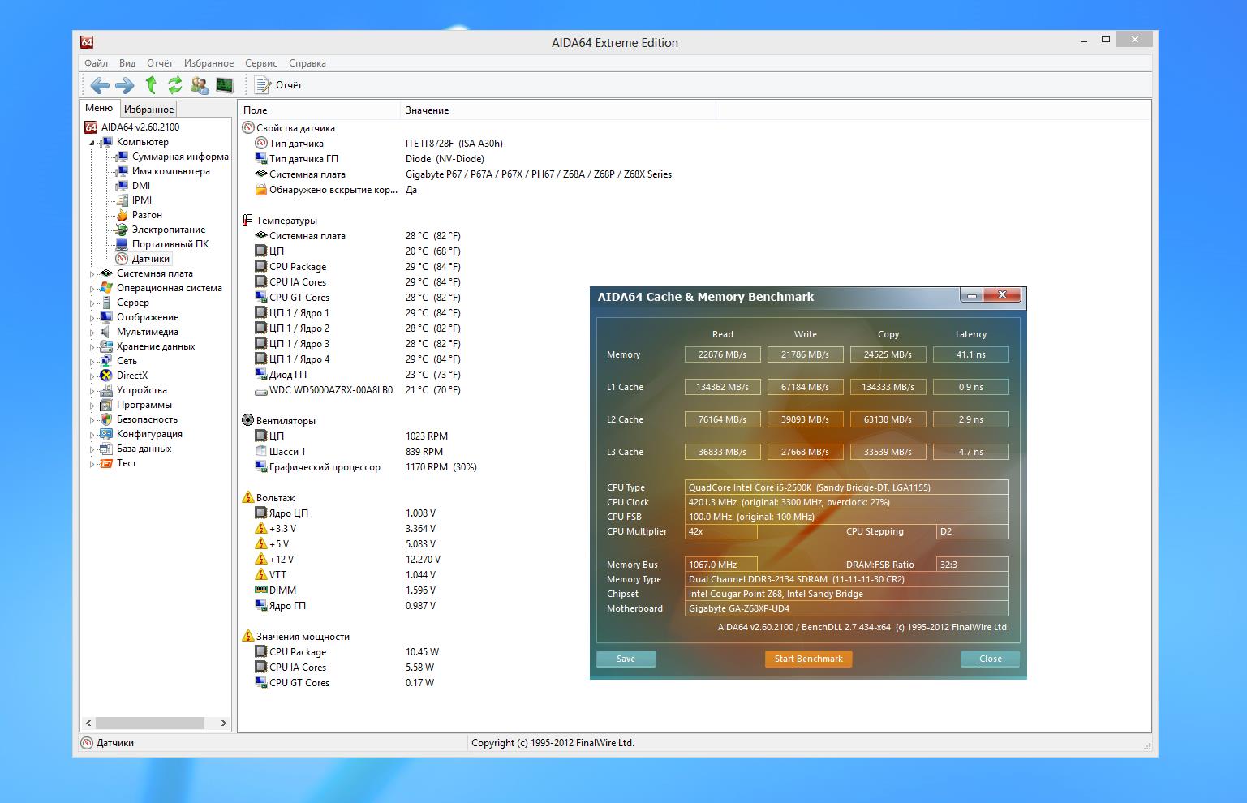Click the Save button in benchmark
1247x803 pixels.
point(626,659)
